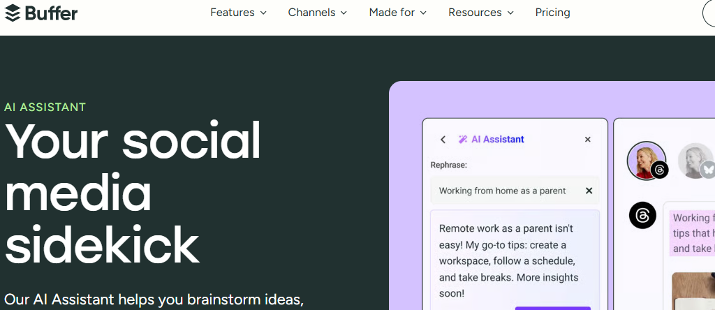Open the Features dropdown menu
This screenshot has width=715, height=310.
coord(238,13)
